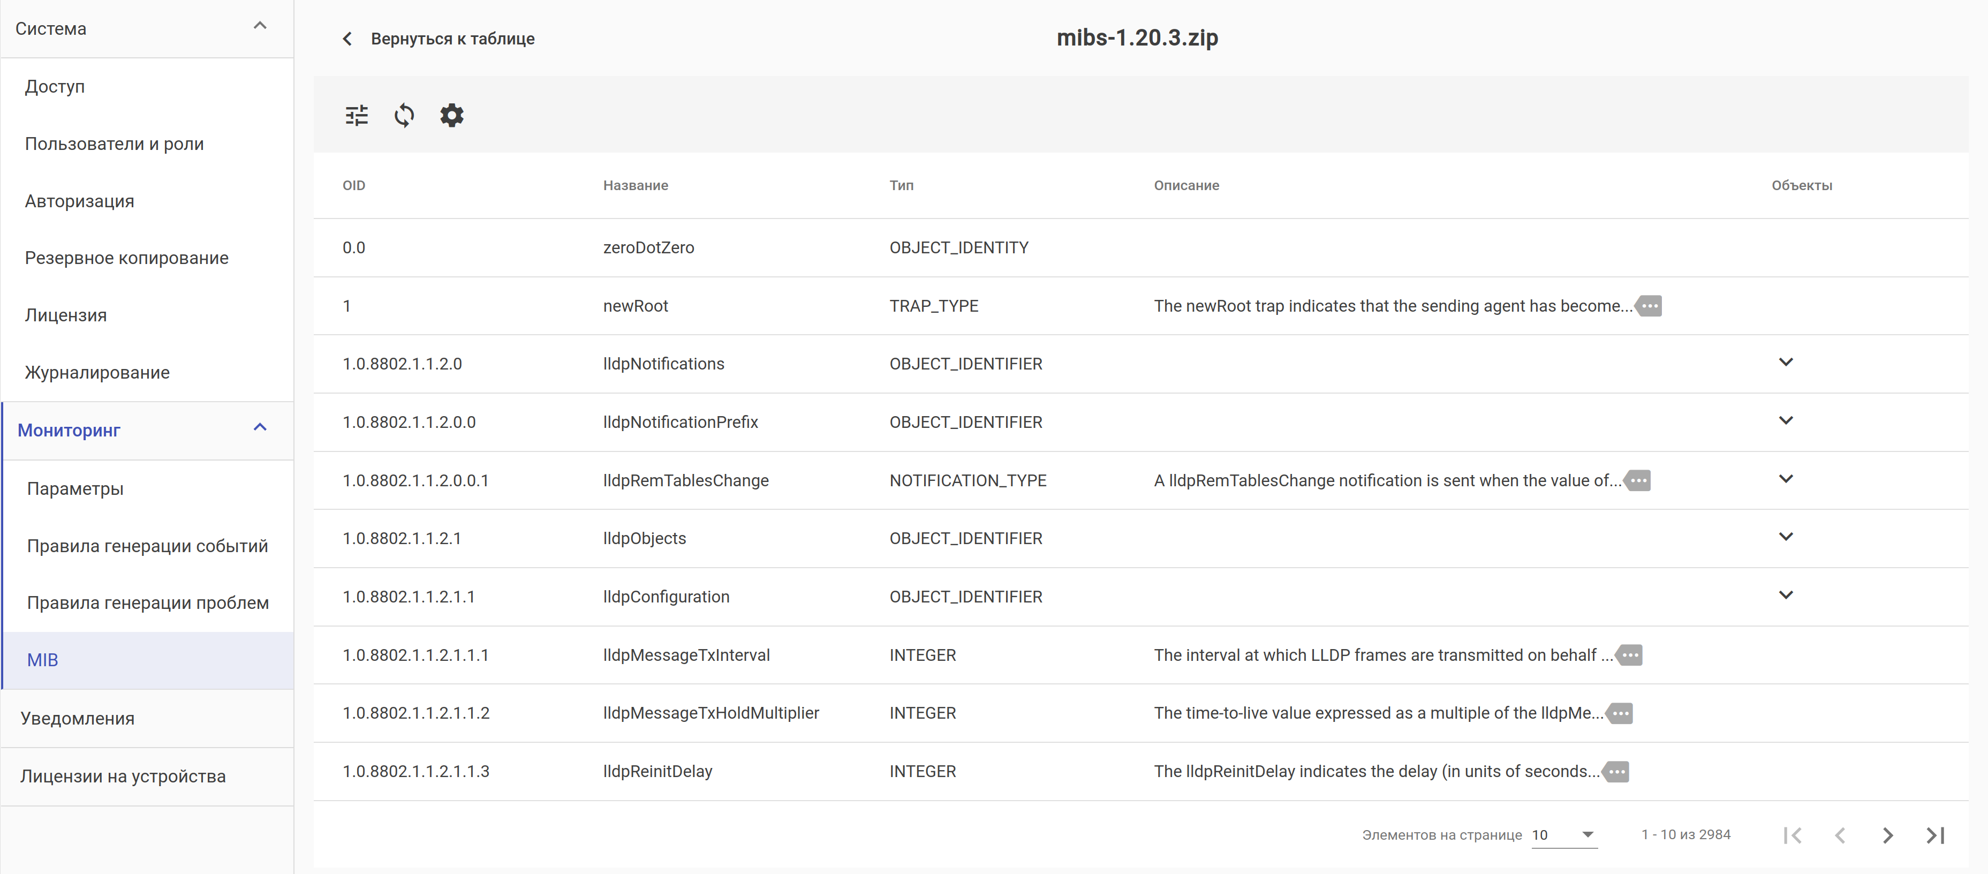1988x874 pixels.
Task: Open the column settings gear icon
Action: (451, 116)
